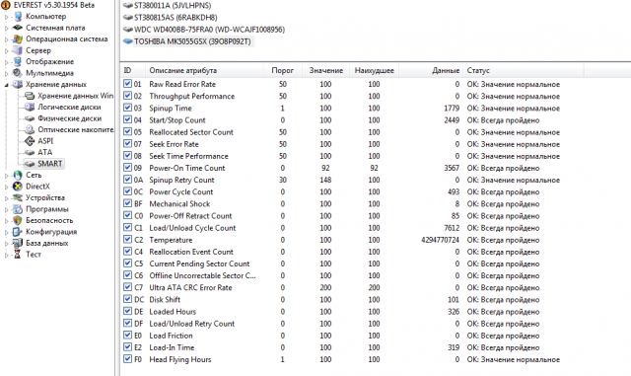Image resolution: width=631 pixels, height=376 pixels.
Task: Select the WDC WD400BB drive icon
Action: (x=128, y=30)
